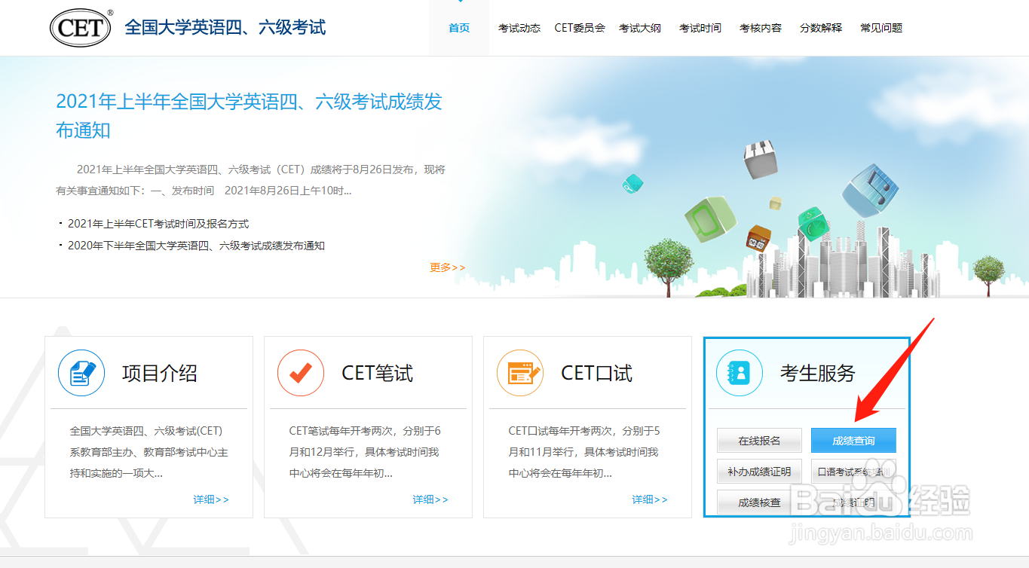Open the 考试时间 section

click(x=700, y=27)
